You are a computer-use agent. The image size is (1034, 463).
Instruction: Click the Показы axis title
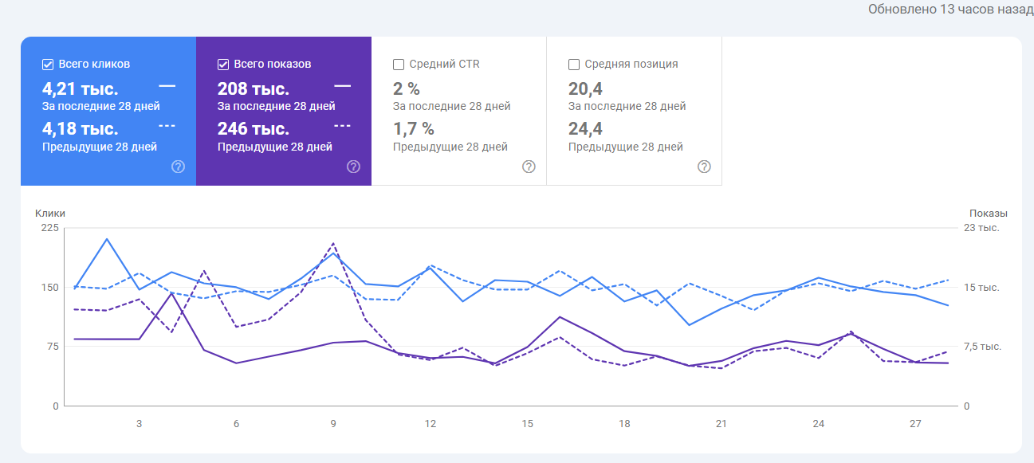point(988,213)
